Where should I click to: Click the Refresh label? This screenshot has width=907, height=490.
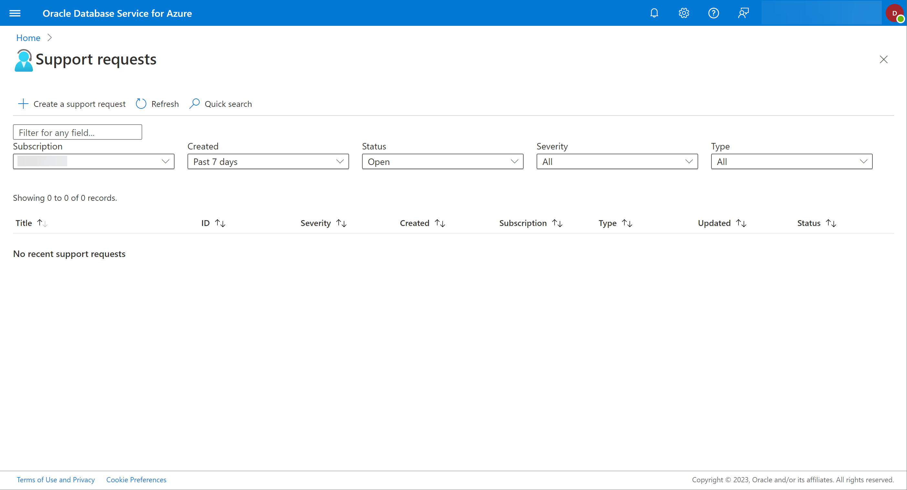click(165, 104)
